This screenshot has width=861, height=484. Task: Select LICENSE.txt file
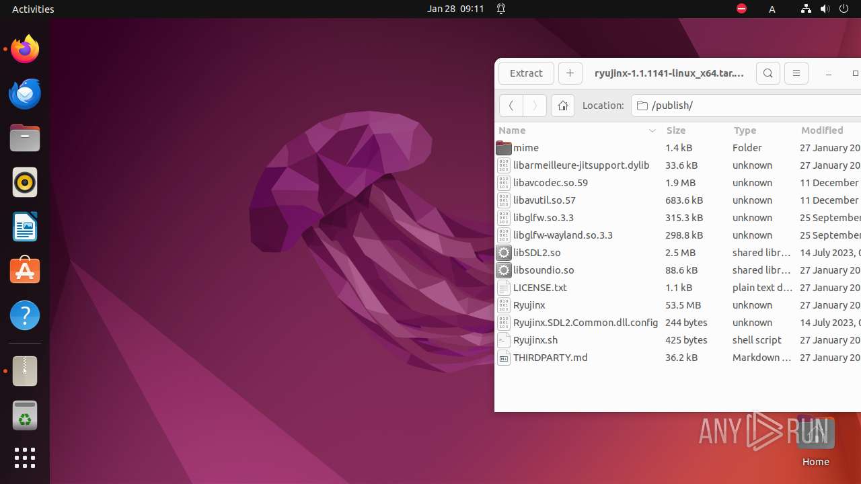677,288
